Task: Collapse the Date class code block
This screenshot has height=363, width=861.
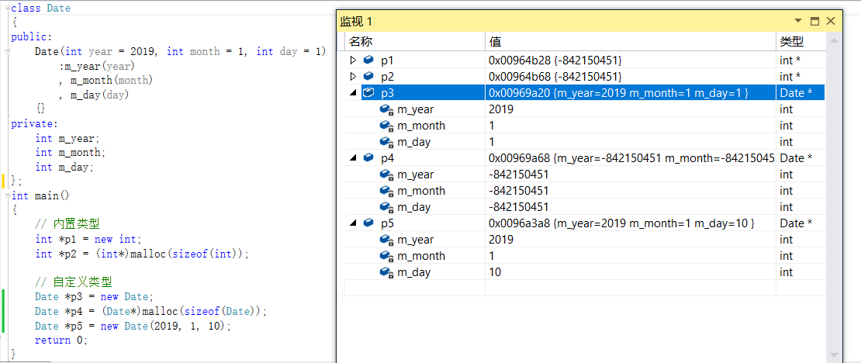Action: (7, 9)
